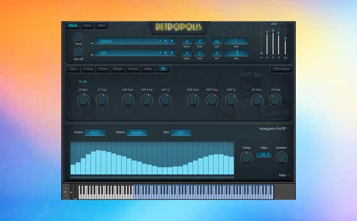Turn the HMF Q knob
The width and height of the screenshot is (357, 221).
pyautogui.click(x=231, y=100)
